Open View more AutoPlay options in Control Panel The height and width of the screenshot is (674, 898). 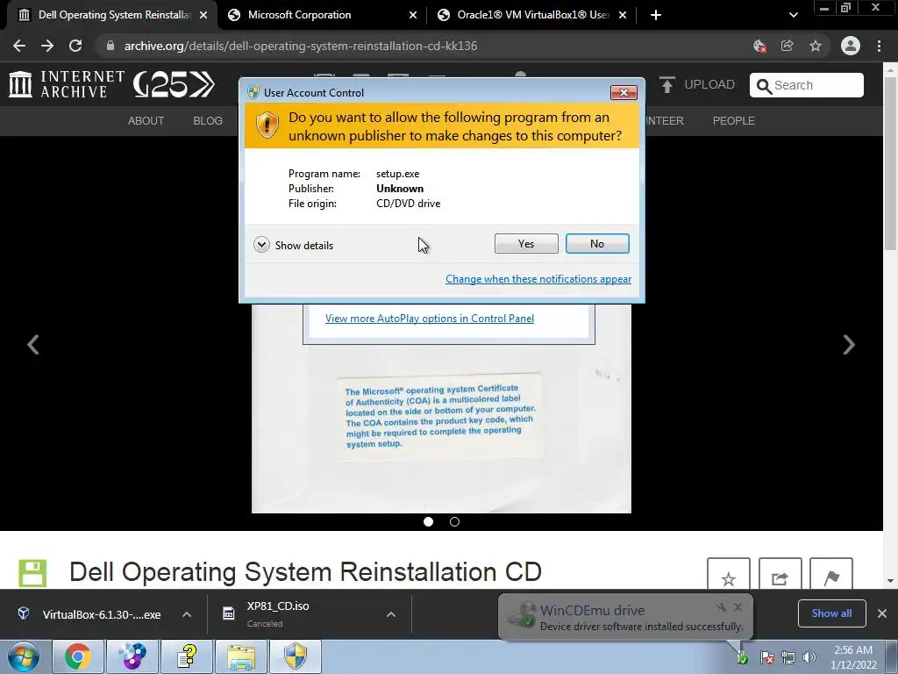[x=430, y=319]
